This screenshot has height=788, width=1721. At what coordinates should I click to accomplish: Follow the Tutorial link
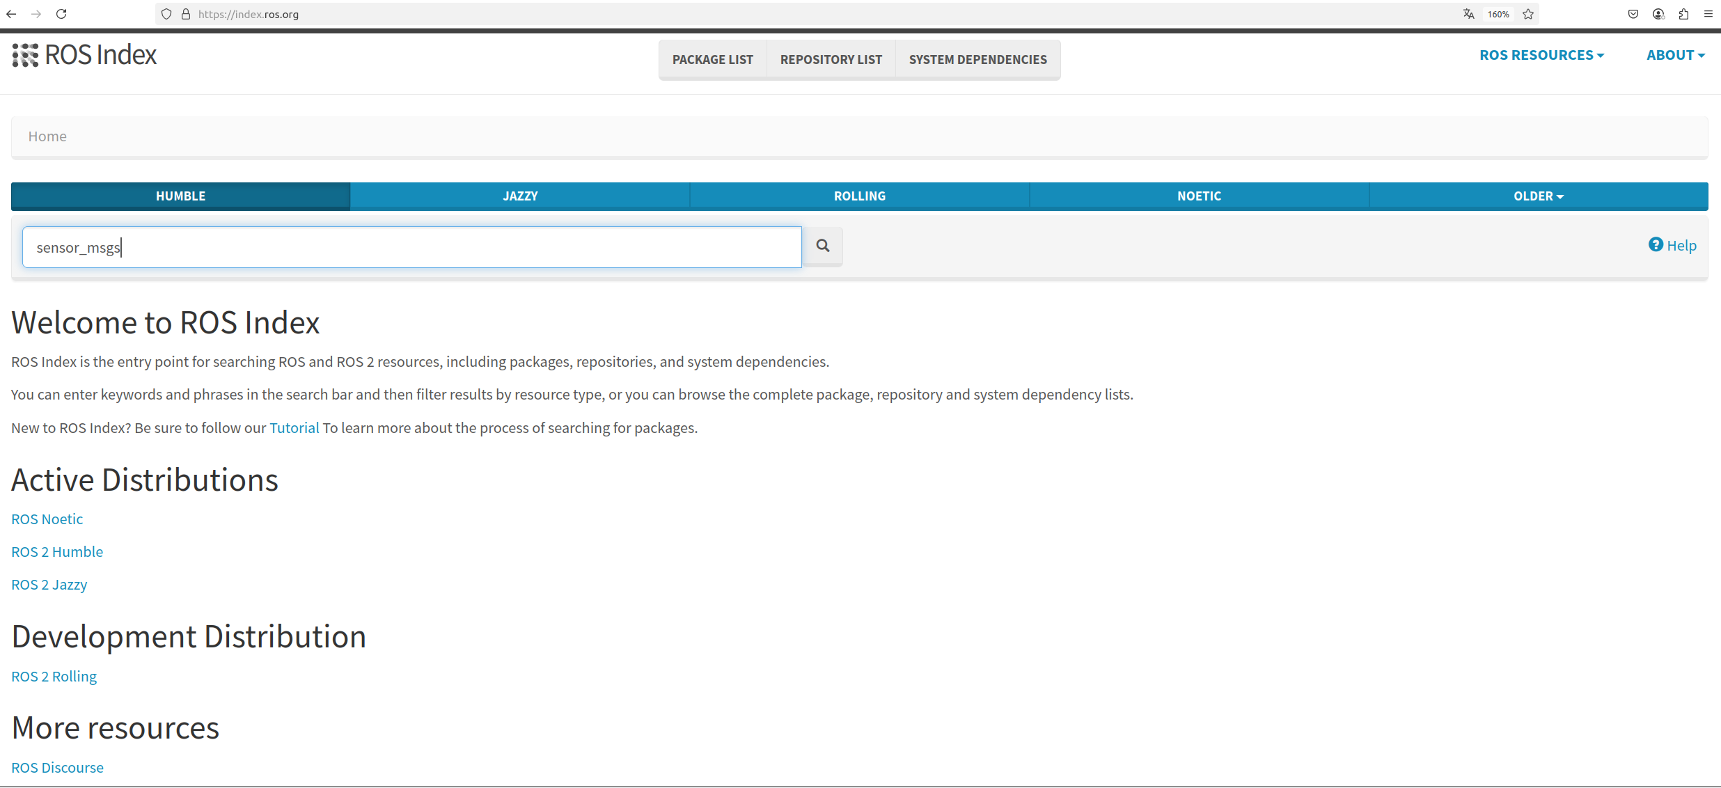pyautogui.click(x=294, y=427)
